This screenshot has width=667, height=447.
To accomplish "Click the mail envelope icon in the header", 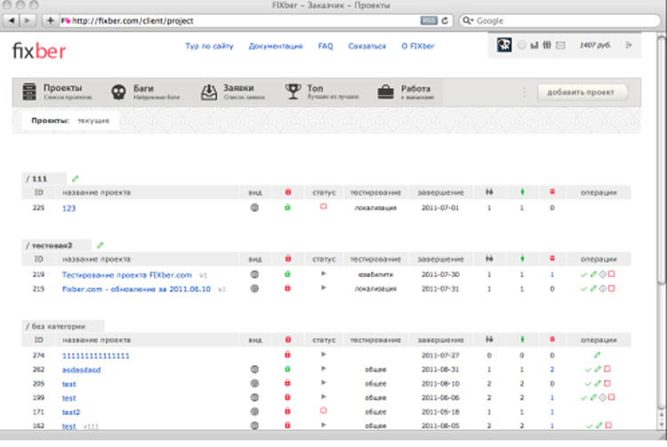I will tap(560, 45).
